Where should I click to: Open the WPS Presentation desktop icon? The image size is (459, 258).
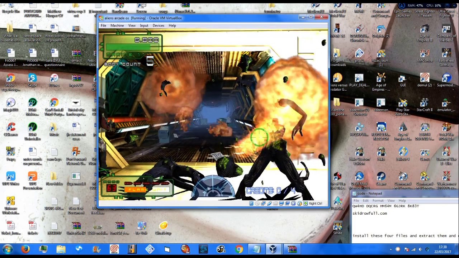[32, 181]
